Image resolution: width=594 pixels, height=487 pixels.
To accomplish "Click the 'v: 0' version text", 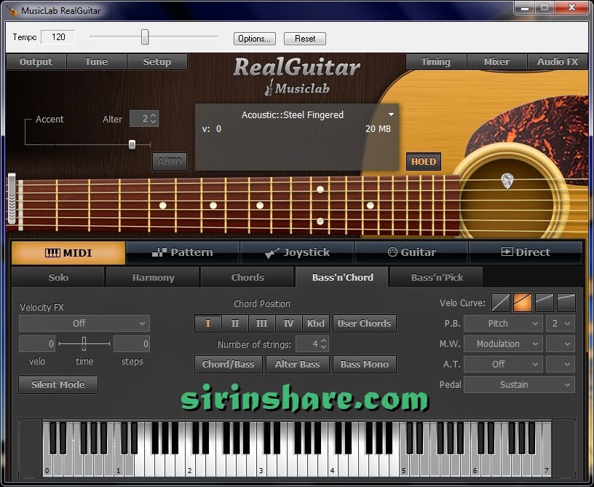I will [211, 129].
